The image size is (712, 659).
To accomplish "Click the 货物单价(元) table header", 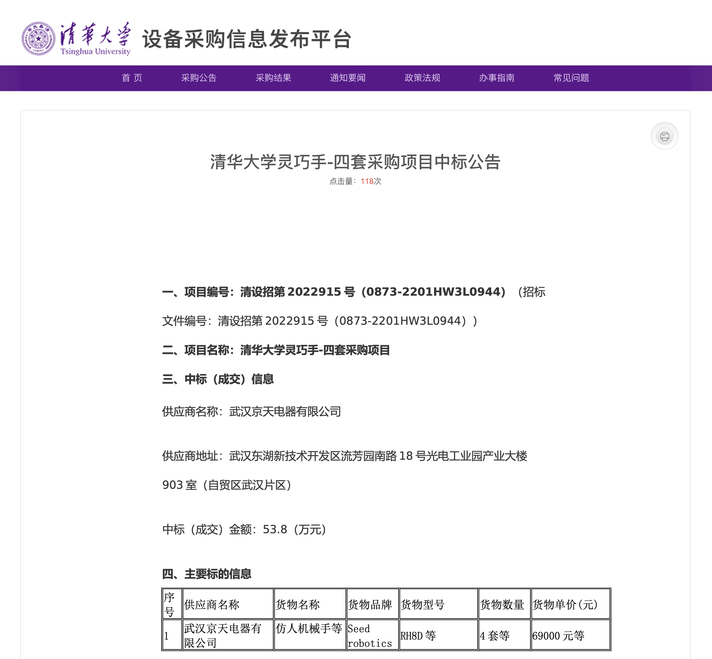I will [571, 604].
